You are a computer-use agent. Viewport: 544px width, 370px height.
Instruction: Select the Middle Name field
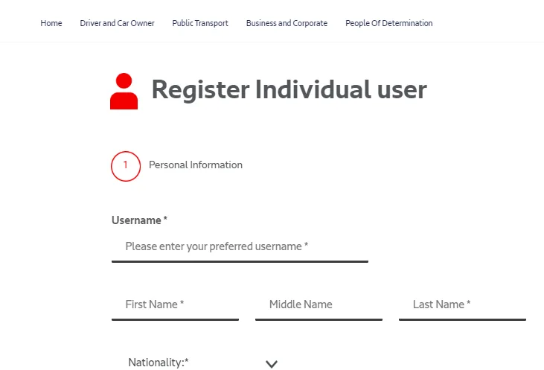click(x=319, y=304)
